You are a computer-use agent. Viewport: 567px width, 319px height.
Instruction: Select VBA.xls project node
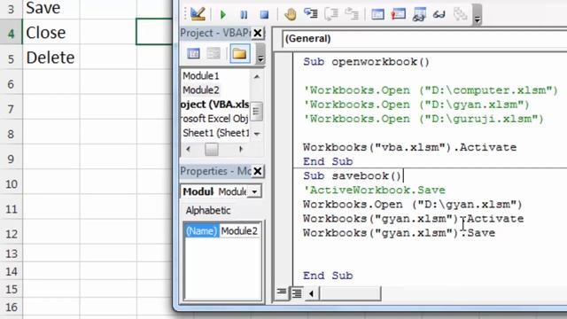point(214,105)
